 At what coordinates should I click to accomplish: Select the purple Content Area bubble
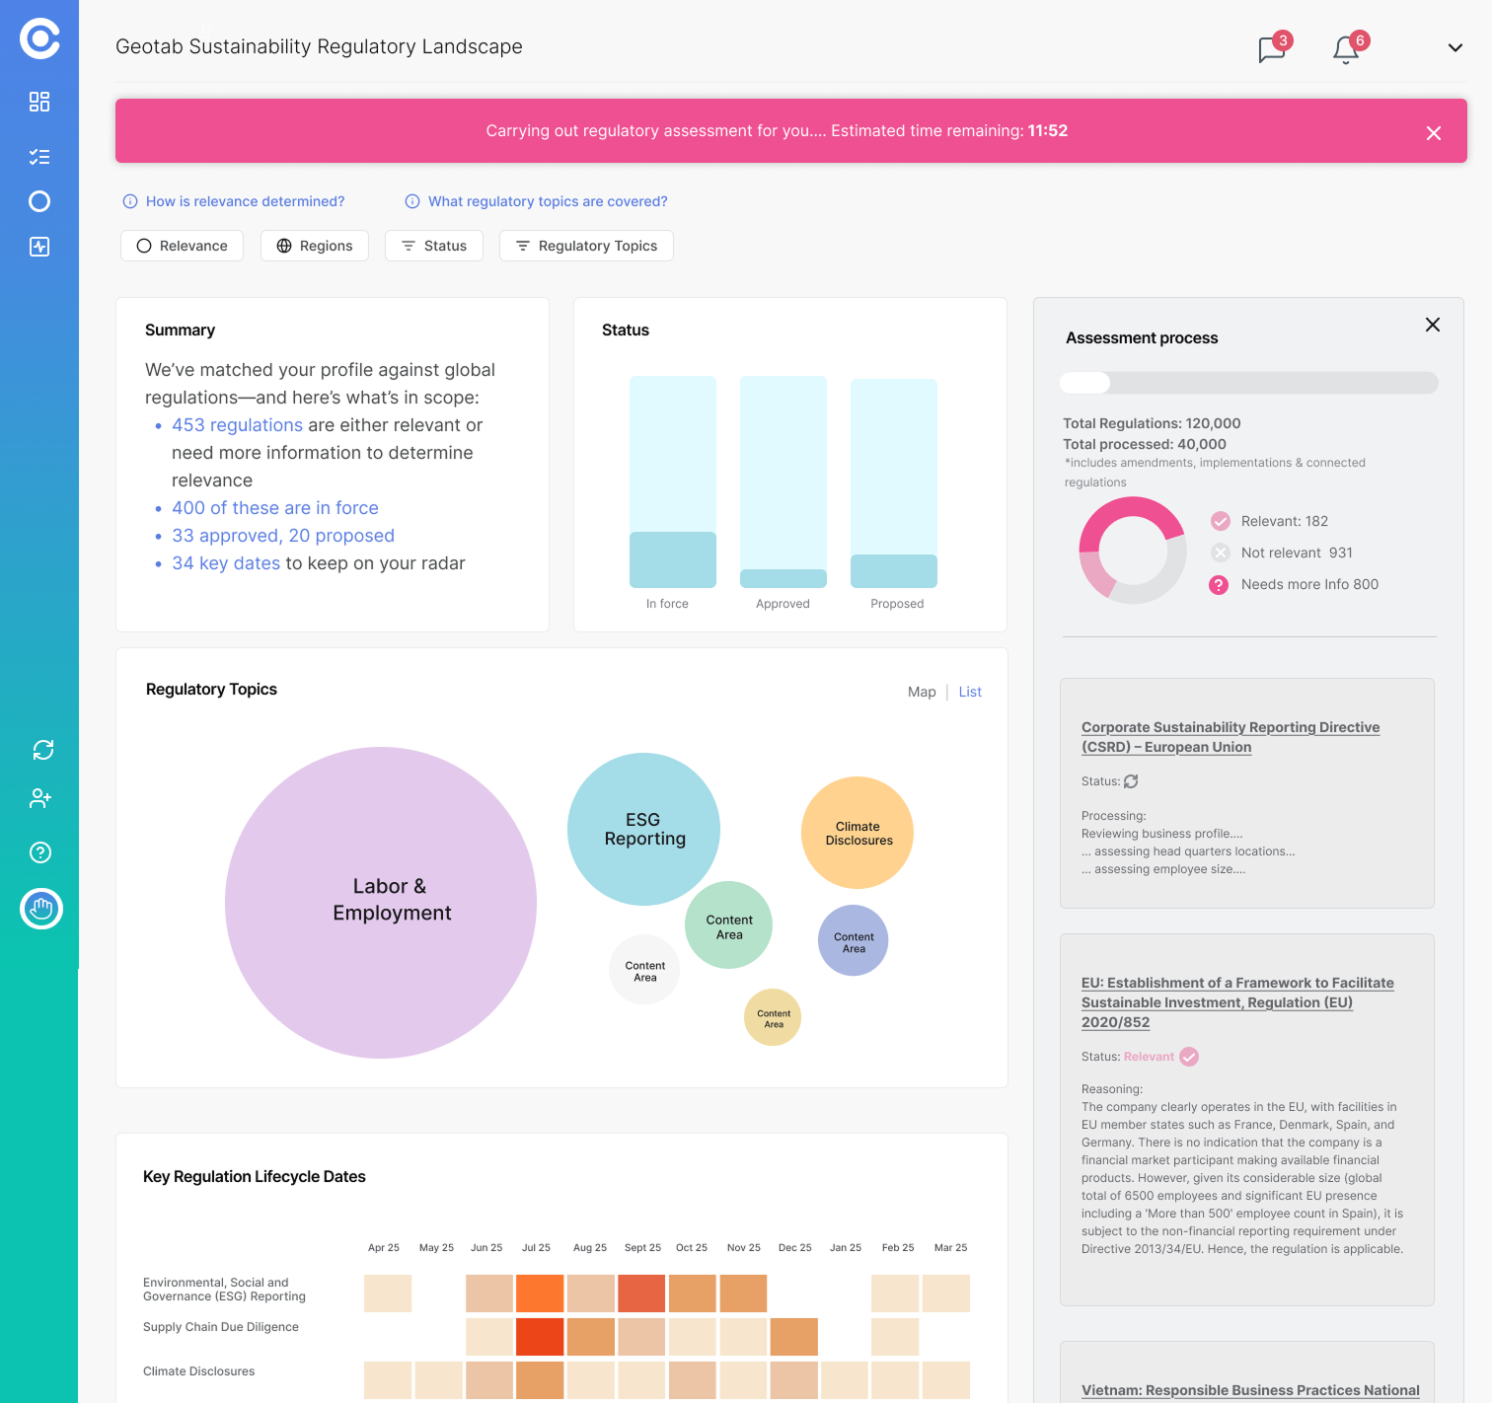pyautogui.click(x=854, y=941)
